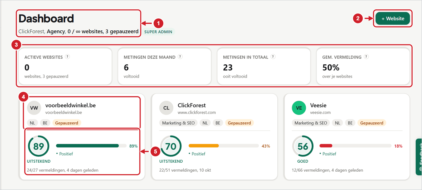The height and width of the screenshot is (190, 422).
Task: Click the SUPER ADMIN badge
Action: pyautogui.click(x=159, y=32)
